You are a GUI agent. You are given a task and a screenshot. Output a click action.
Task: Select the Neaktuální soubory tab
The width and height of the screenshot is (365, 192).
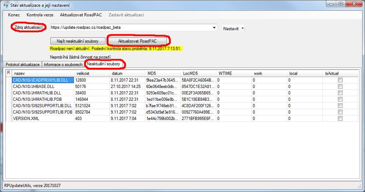tap(104, 64)
